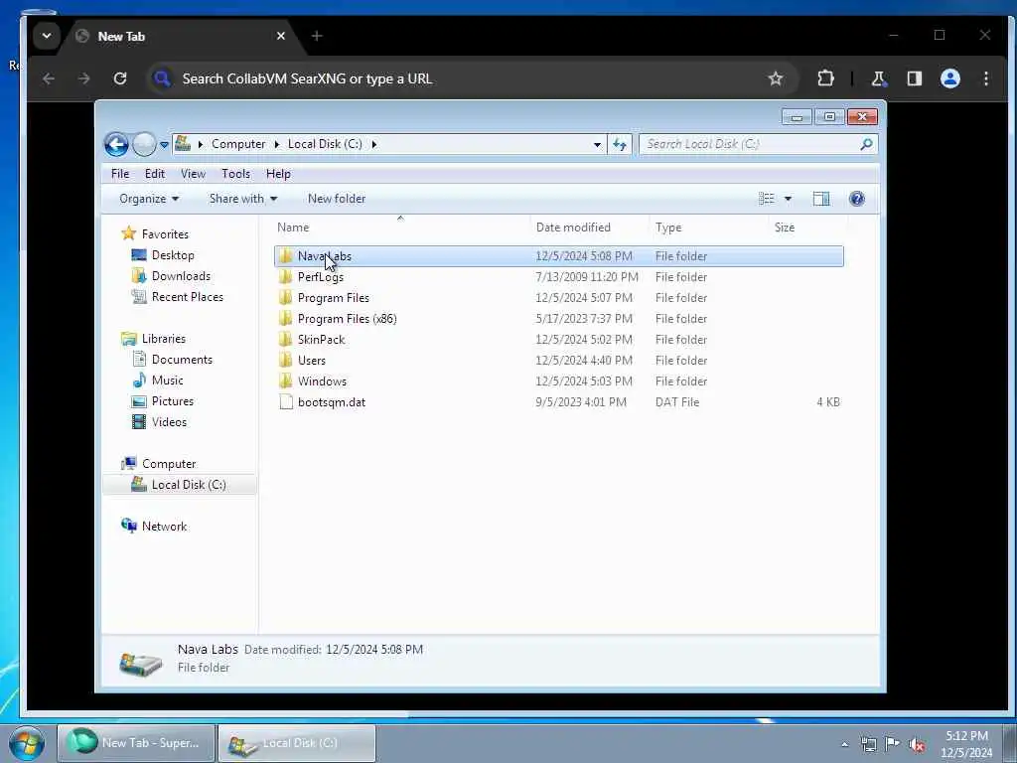Click the browser reload button
Screen dimensions: 1017x763
(x=120, y=78)
